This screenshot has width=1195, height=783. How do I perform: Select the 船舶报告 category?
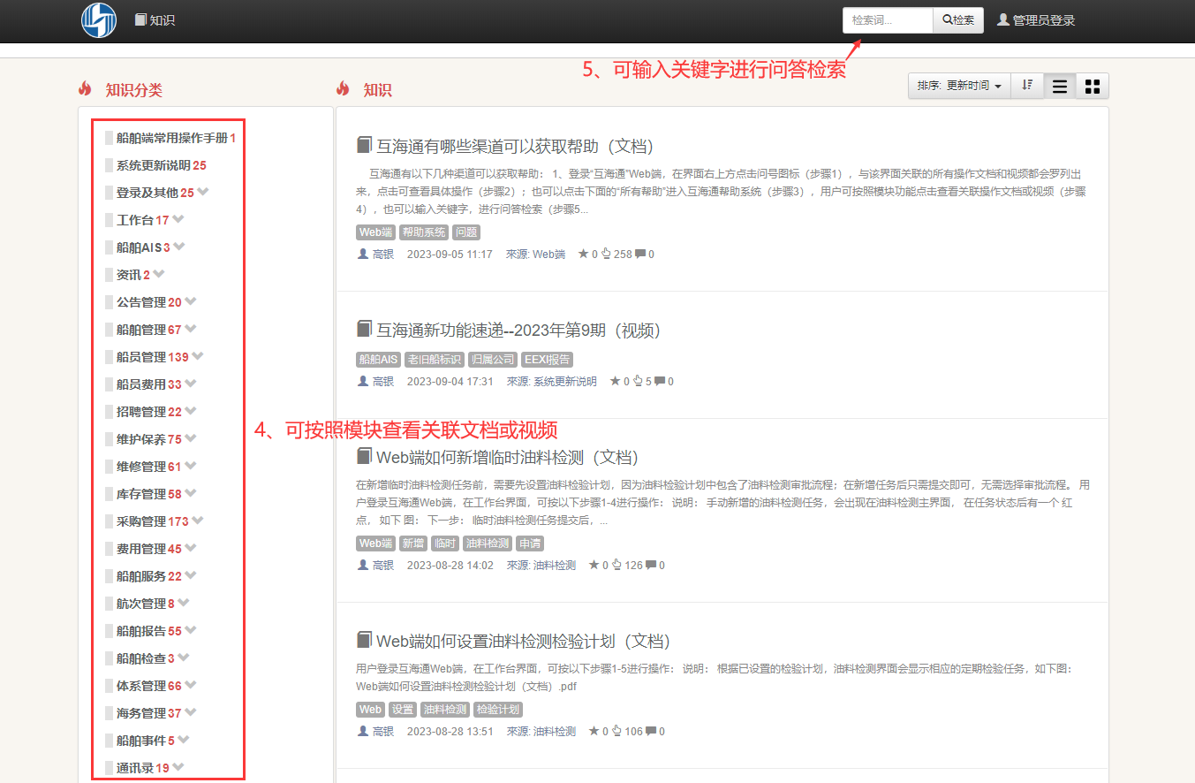click(x=141, y=631)
